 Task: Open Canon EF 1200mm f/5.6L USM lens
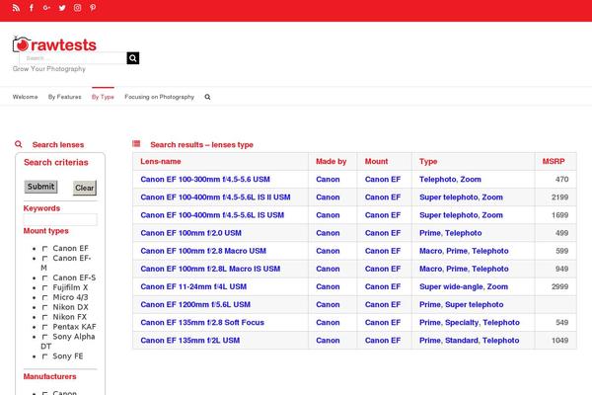pos(195,304)
